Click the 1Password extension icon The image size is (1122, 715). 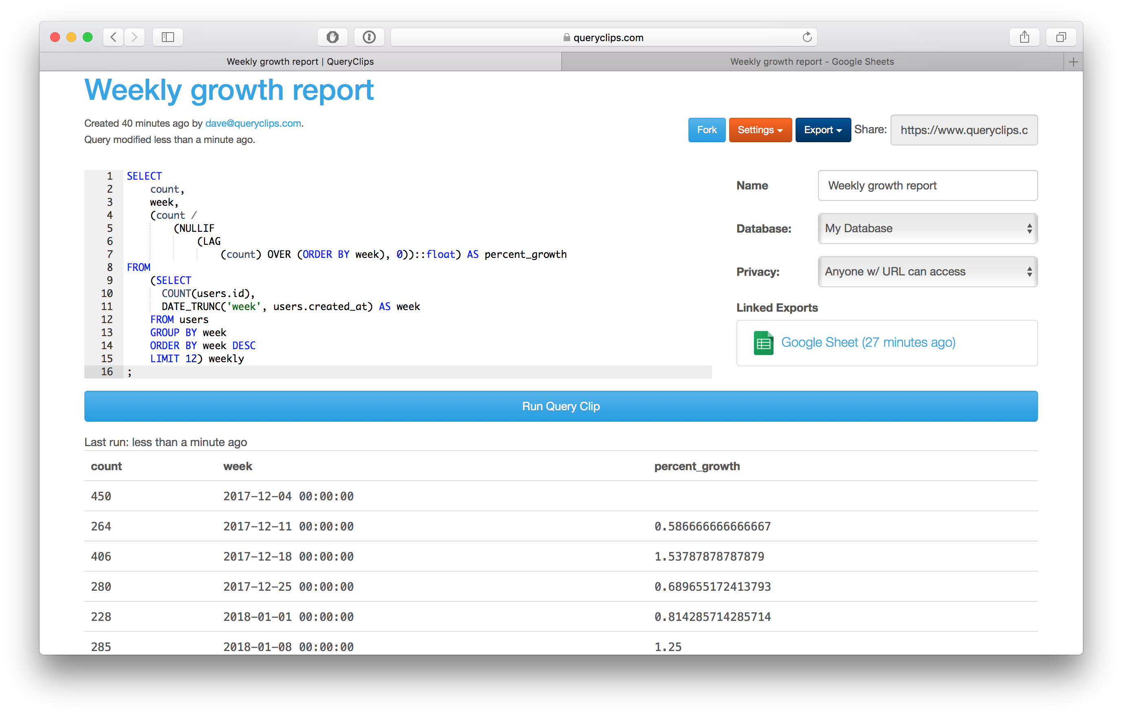[x=369, y=37]
